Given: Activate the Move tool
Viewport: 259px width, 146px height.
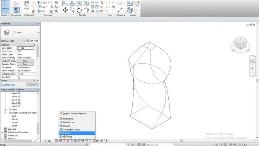Looking at the screenshot, I should tap(65, 10).
